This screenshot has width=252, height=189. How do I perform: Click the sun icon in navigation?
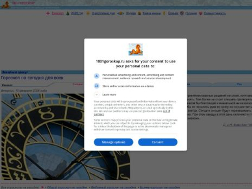point(88,13)
